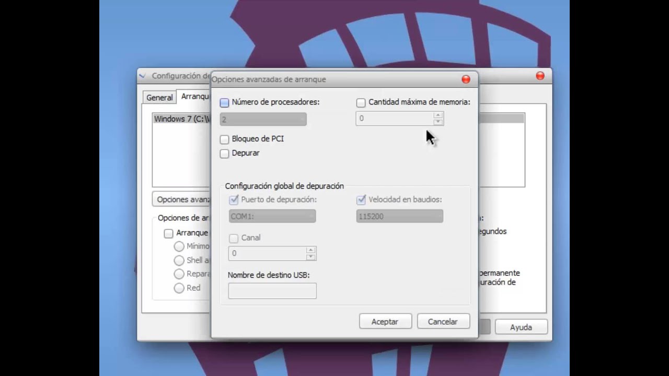This screenshot has width=669, height=376.
Task: Select the Arranque tab in background window
Action: pos(194,97)
